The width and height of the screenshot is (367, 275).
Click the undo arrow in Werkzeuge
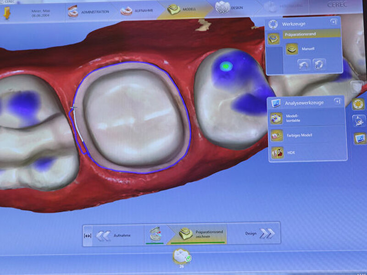coord(304,63)
